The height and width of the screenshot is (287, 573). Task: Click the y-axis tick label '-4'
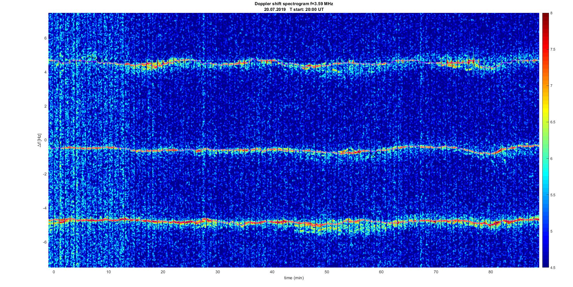[x=45, y=208]
